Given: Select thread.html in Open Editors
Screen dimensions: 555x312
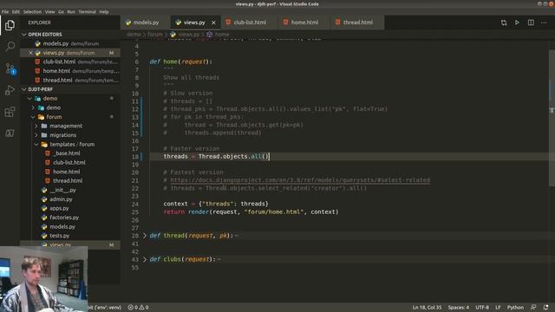Looking at the screenshot, I should [x=57, y=81].
